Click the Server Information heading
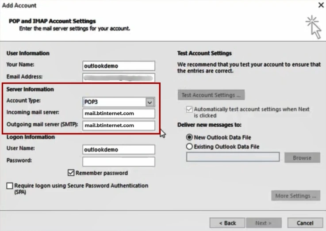Image resolution: width=326 pixels, height=231 pixels. click(x=30, y=89)
